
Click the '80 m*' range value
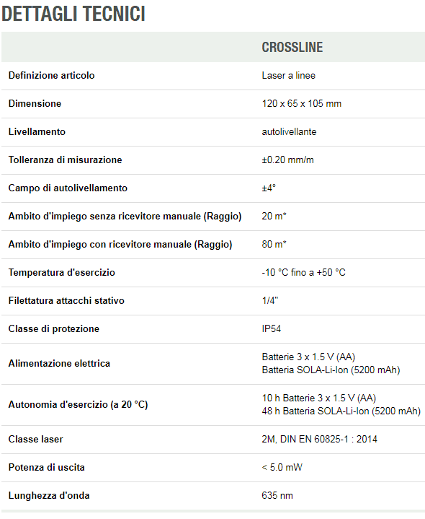click(274, 244)
